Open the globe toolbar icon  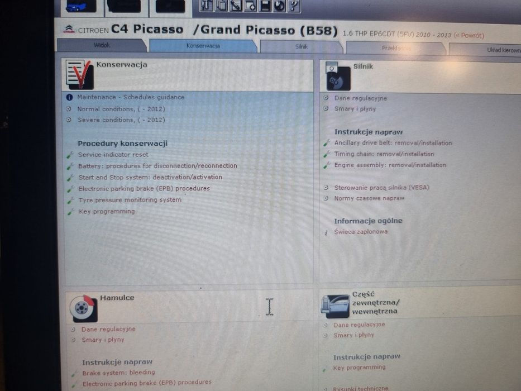tap(279, 6)
